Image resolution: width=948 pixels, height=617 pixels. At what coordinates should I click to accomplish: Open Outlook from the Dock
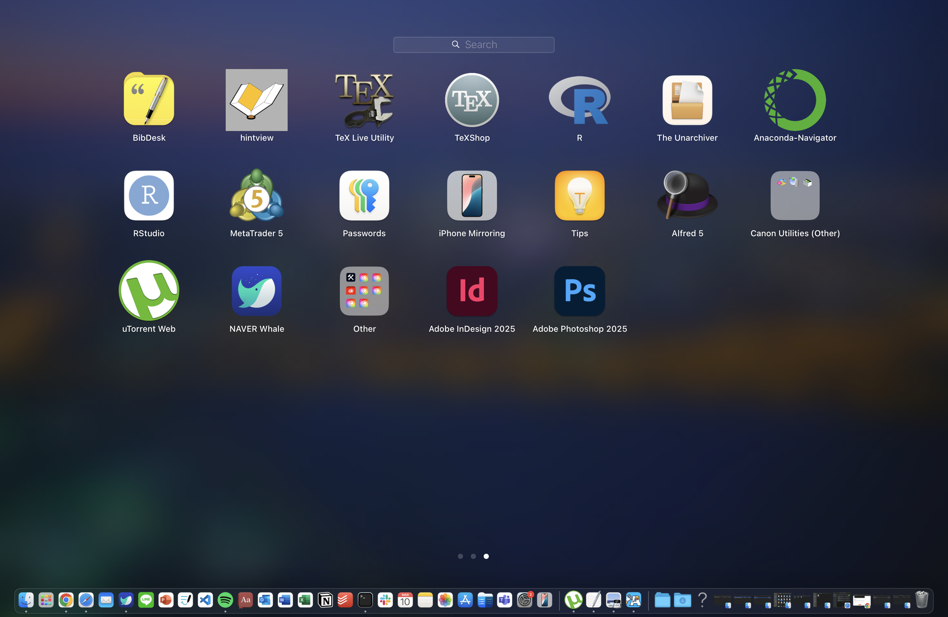[x=265, y=600]
